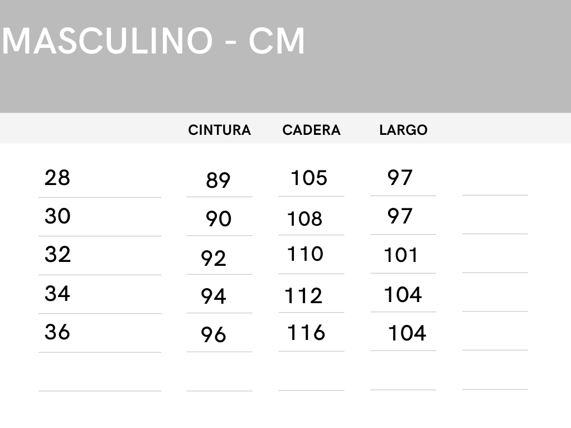Screen dimensions: 571x428
Task: Select cintura value 94
Action: tap(214, 296)
